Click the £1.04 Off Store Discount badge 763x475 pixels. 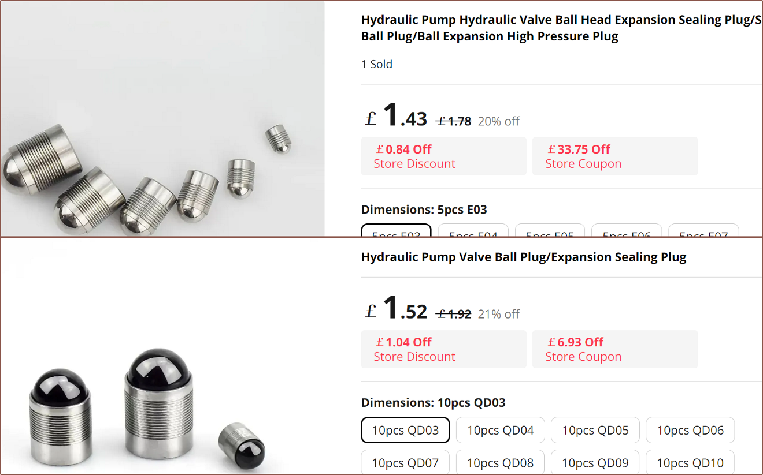pyautogui.click(x=443, y=349)
